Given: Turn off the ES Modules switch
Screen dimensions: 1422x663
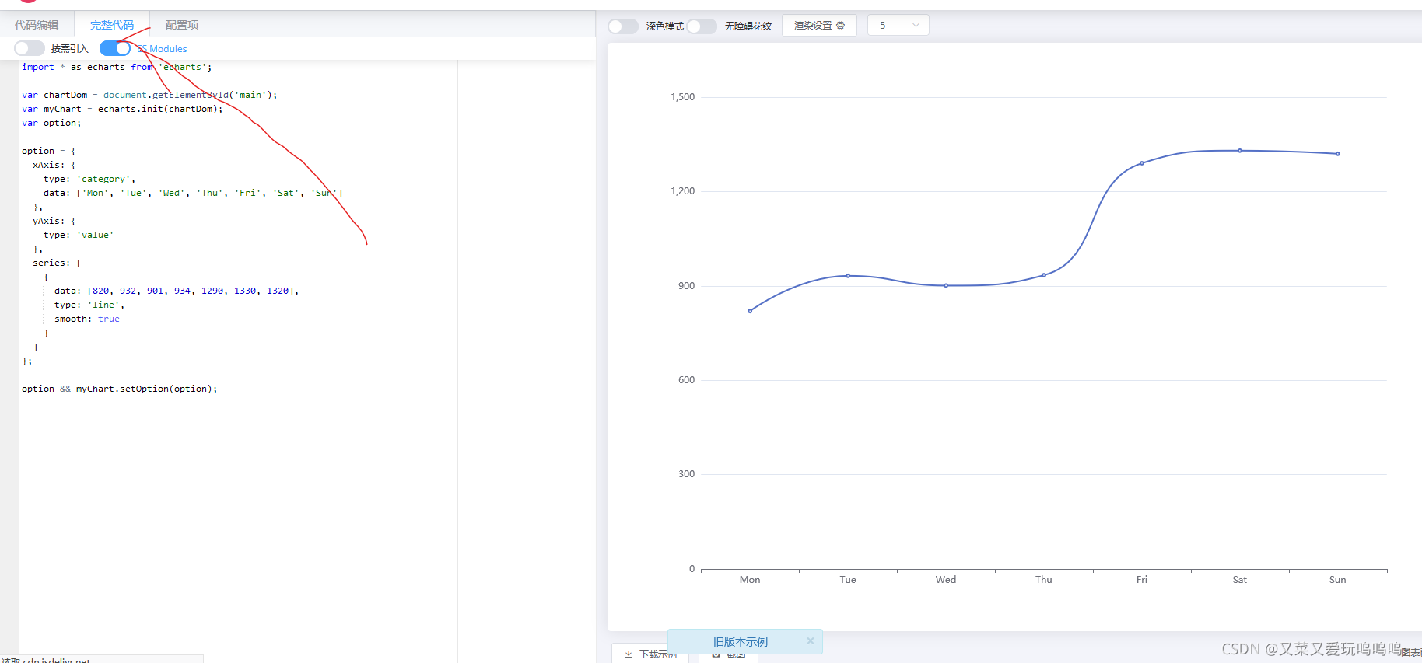Looking at the screenshot, I should (x=115, y=48).
